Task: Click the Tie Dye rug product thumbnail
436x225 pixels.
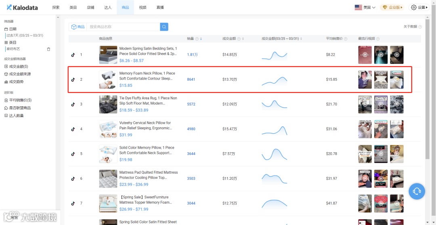Action: tap(108, 104)
